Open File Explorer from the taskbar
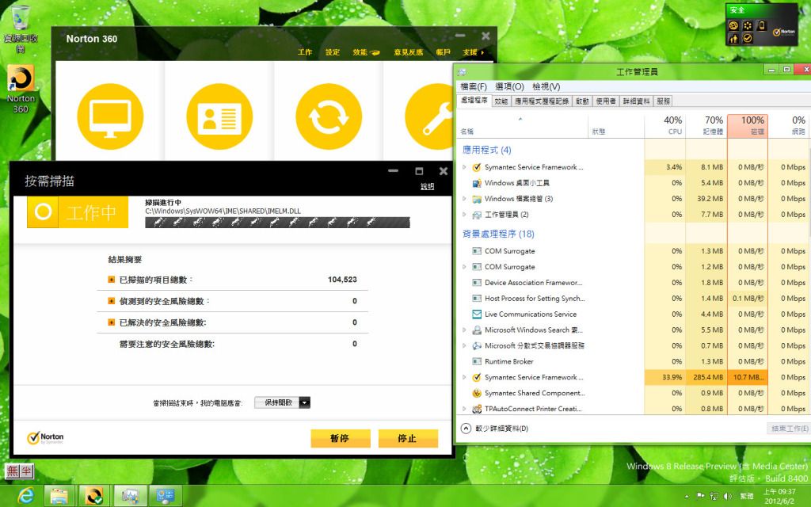Image resolution: width=811 pixels, height=507 pixels. click(x=59, y=496)
